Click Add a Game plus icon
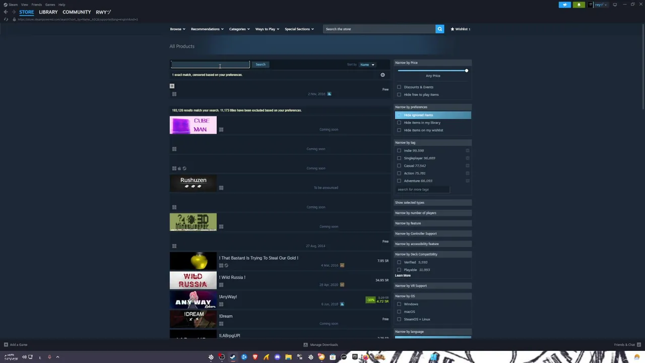 pyautogui.click(x=6, y=345)
